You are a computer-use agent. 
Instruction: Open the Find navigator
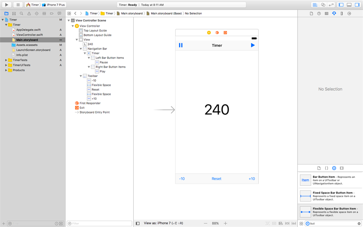point(21,13)
